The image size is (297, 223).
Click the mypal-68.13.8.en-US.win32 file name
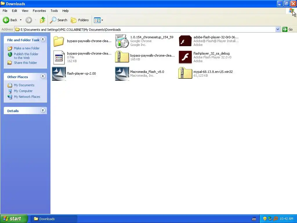pos(213,72)
